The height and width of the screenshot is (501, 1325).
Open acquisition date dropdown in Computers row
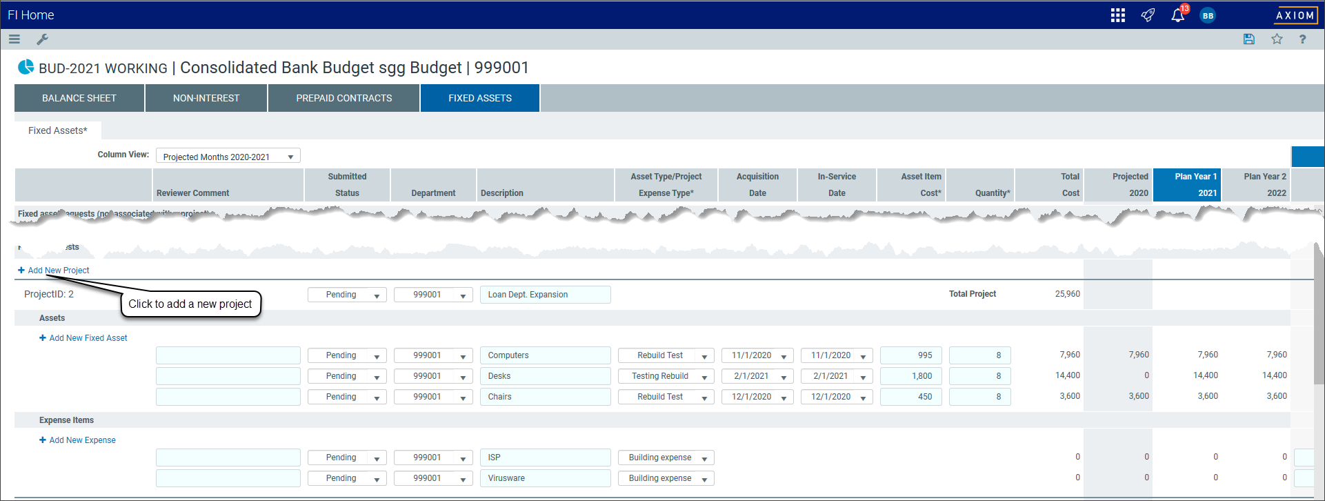pos(757,355)
